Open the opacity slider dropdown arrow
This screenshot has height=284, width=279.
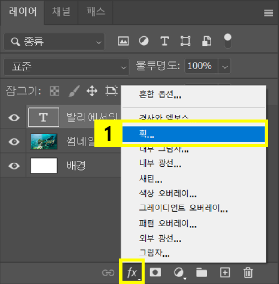[224, 67]
